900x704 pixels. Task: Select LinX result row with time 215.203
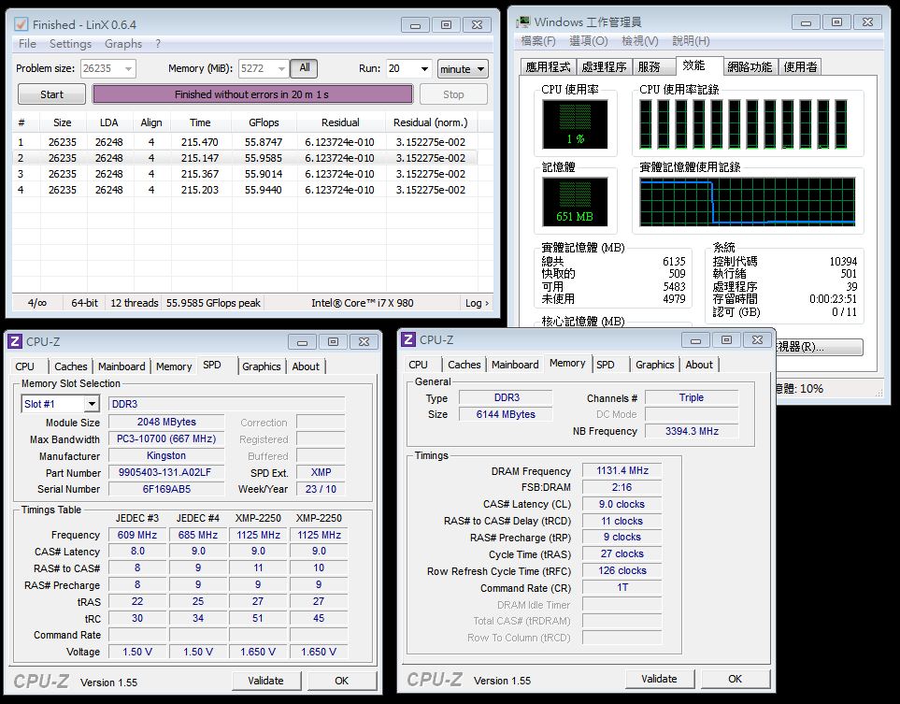coord(245,190)
